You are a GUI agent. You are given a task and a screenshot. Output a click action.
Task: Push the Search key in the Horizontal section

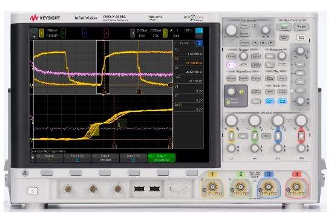pyautogui.click(x=244, y=34)
